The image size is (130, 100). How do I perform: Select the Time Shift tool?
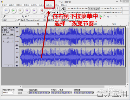54,12
